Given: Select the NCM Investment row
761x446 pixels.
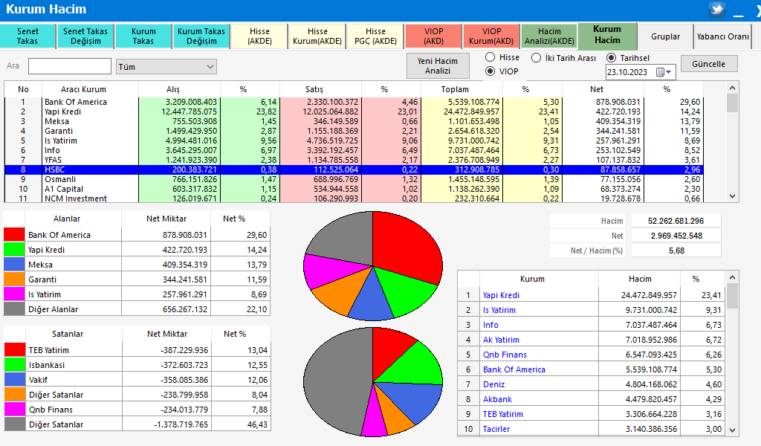Looking at the screenshot, I should pyautogui.click(x=353, y=198).
